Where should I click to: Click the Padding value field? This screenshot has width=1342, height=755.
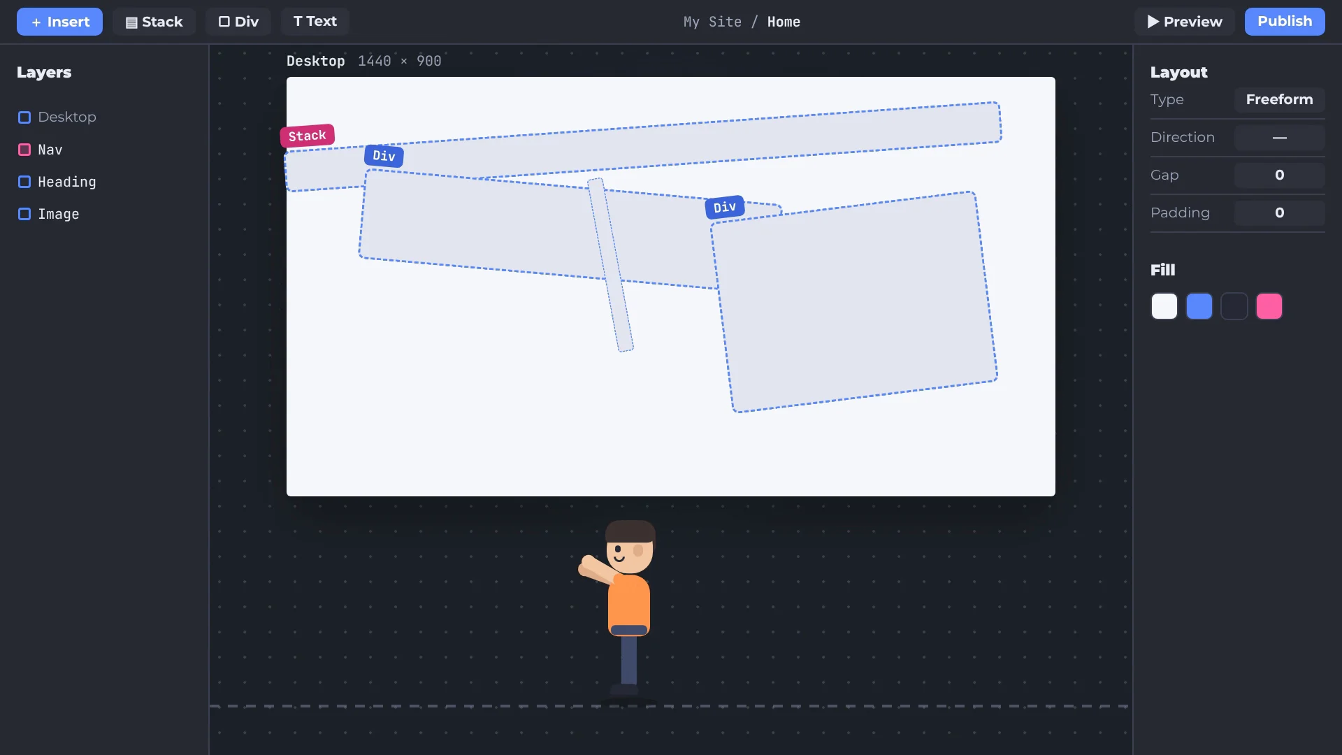click(x=1279, y=213)
